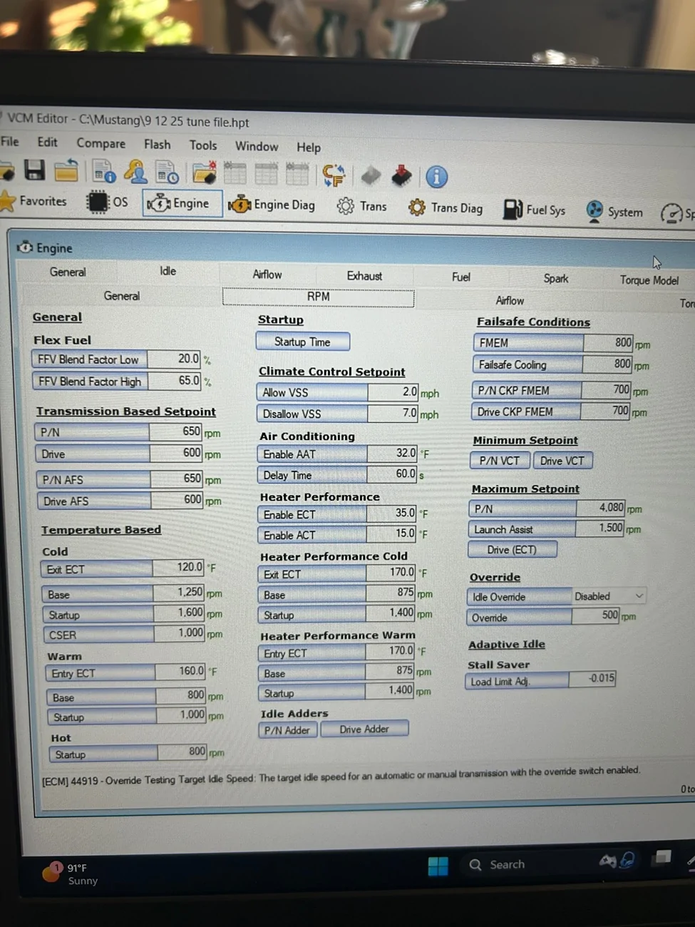Open the Drive (ECT) maximum setpoint table
Screen dimensions: 695x927
pyautogui.click(x=512, y=550)
